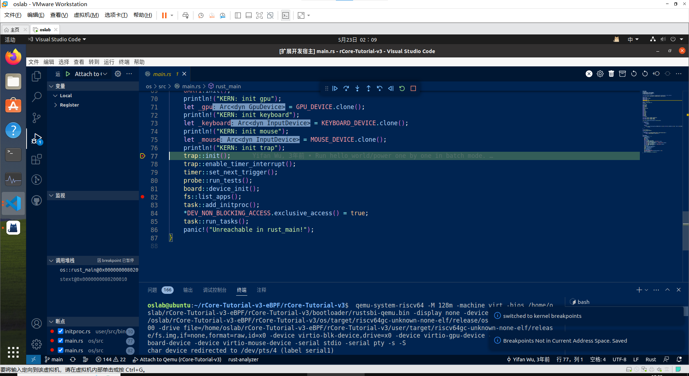Step back in the debug toolbar
Screen dimensions: 689x376
tap(380, 89)
